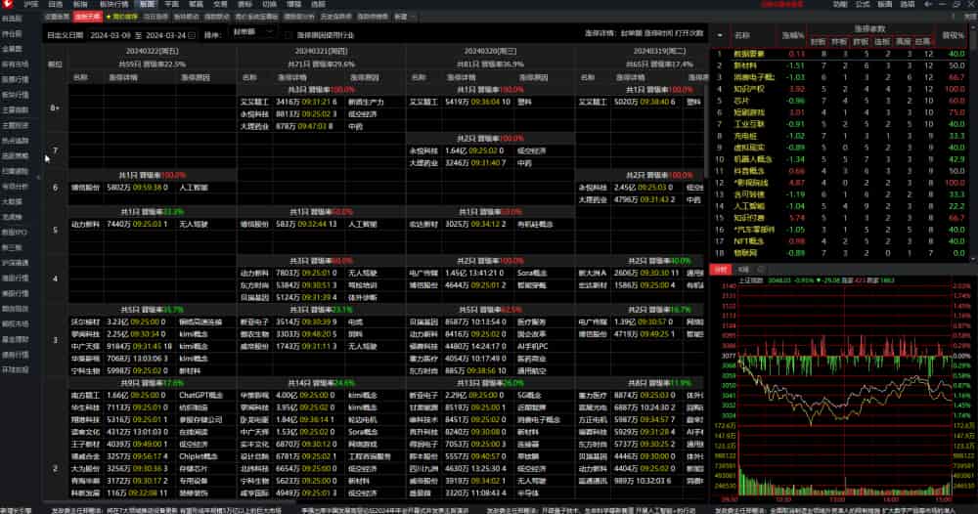978x514 pixels.
Task: Select the red highlighted toolbar tab
Action: [87, 17]
